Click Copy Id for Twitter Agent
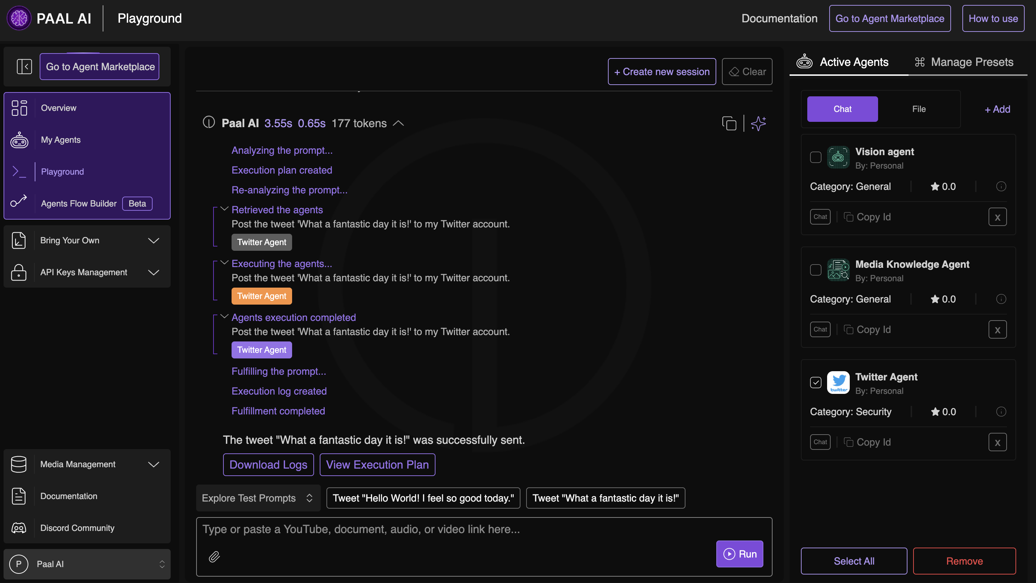The image size is (1036, 583). (867, 442)
